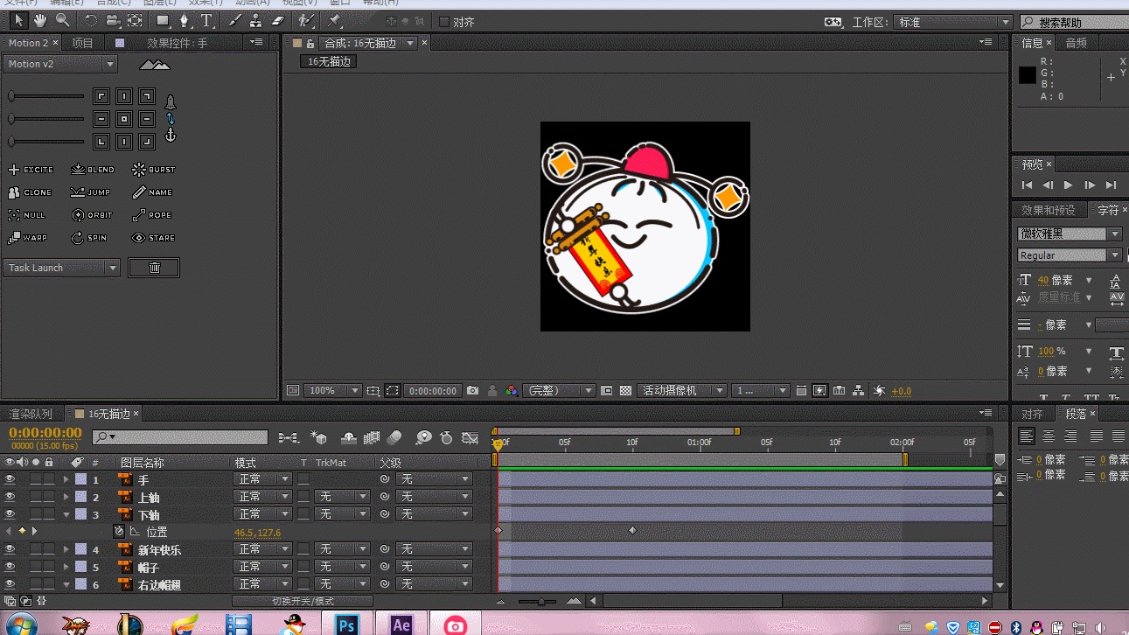Open the 微软雅黑 font family dropdown
This screenshot has height=635, width=1129.
coord(1070,234)
